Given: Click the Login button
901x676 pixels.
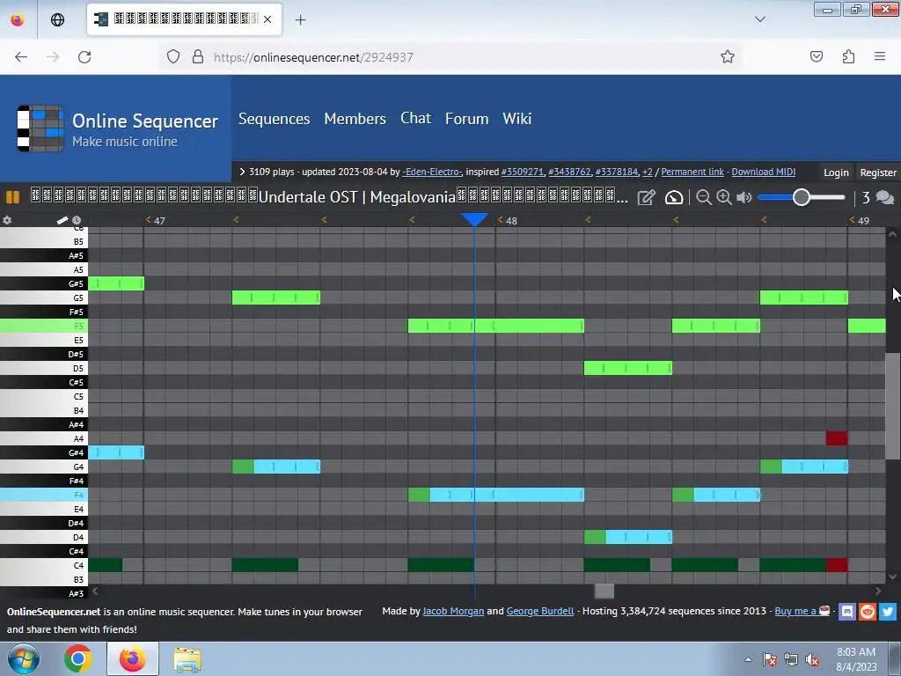Looking at the screenshot, I should coord(836,173).
